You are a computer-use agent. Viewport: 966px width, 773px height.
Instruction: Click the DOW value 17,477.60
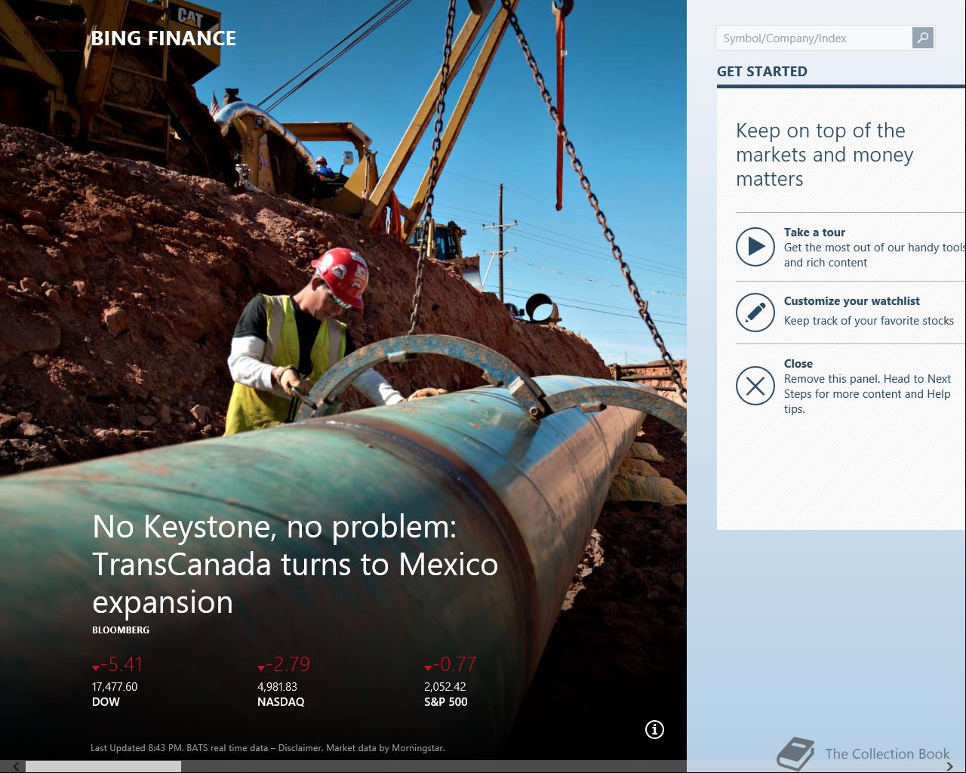(x=115, y=687)
